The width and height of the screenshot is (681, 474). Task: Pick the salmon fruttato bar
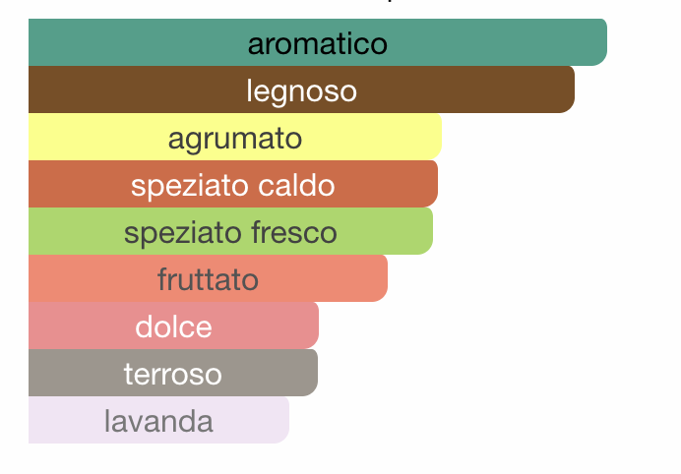(x=208, y=278)
